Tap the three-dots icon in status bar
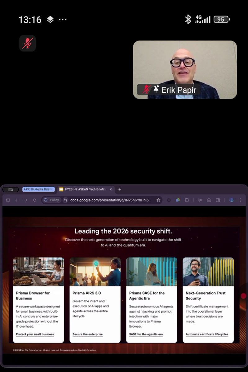Screen dimensions: 248x372 [63, 20]
